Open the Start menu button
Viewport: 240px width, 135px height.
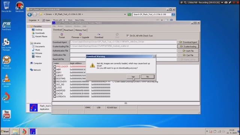tap(5, 132)
